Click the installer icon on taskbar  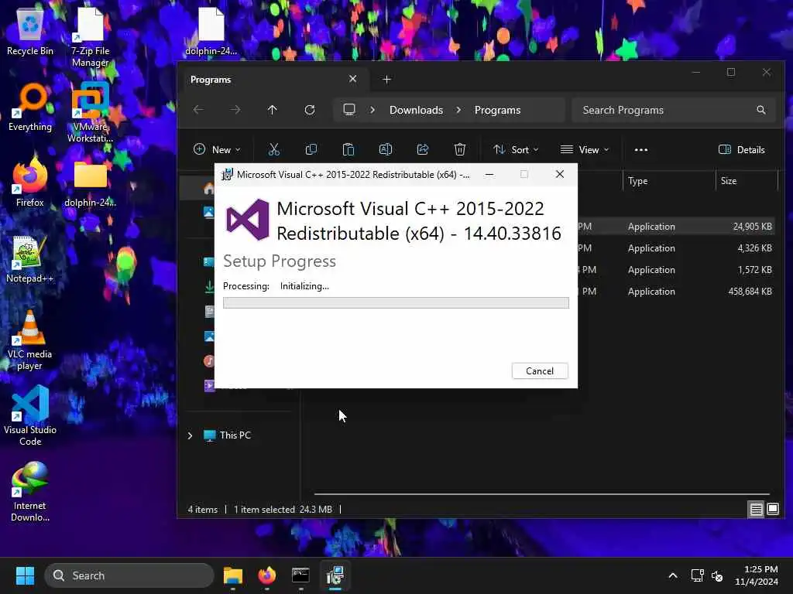click(335, 575)
